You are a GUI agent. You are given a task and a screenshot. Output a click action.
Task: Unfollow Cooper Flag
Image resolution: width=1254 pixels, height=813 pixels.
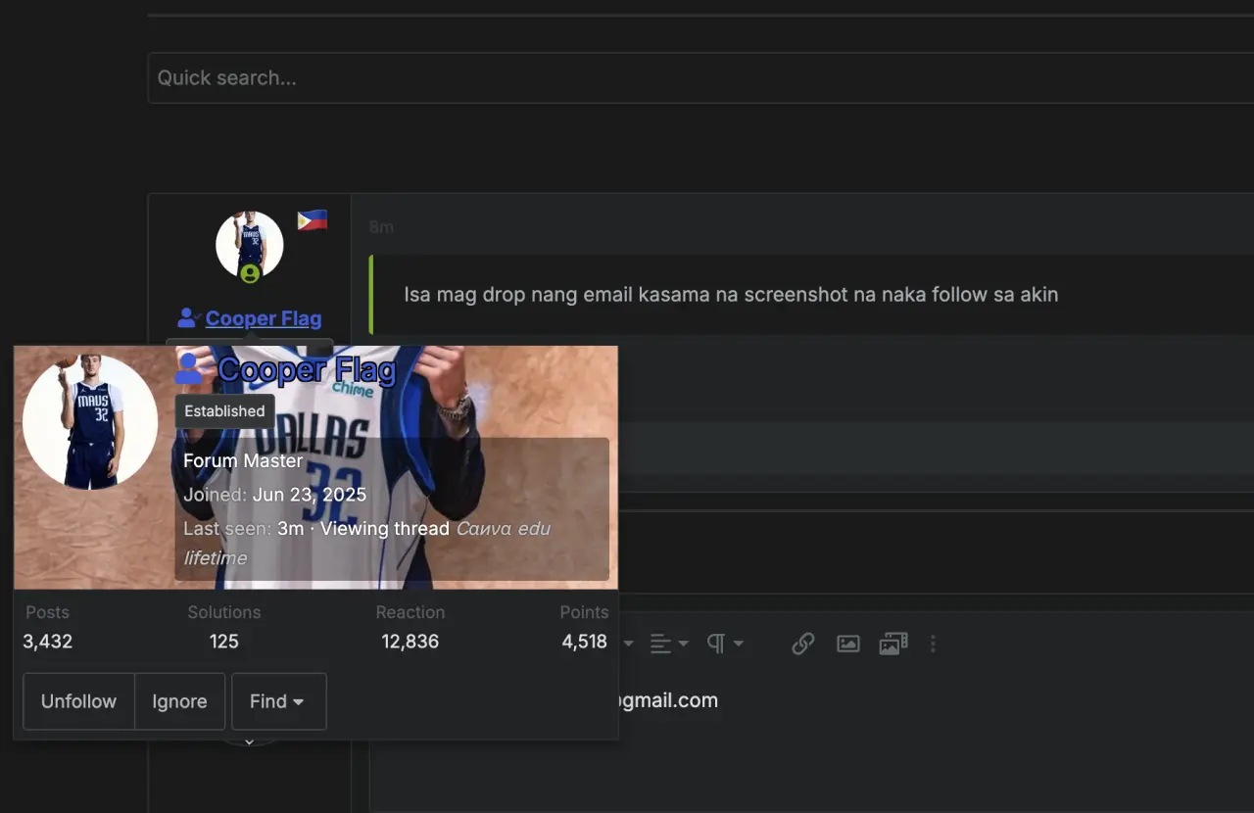[78, 701]
